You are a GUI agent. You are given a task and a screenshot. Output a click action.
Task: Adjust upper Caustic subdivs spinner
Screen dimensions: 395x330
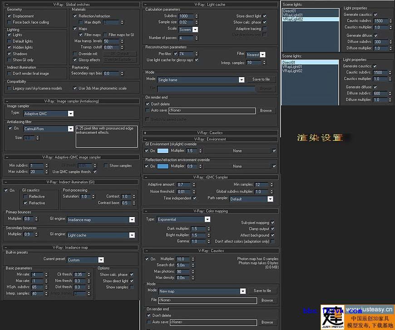point(391,21)
